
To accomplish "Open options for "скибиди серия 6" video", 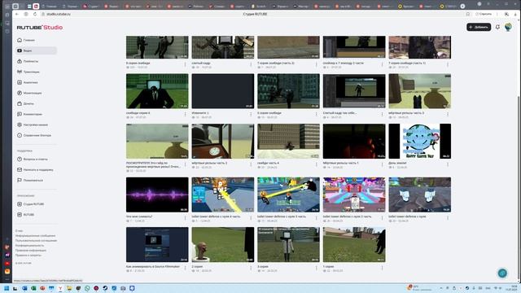I will click(x=185, y=114).
